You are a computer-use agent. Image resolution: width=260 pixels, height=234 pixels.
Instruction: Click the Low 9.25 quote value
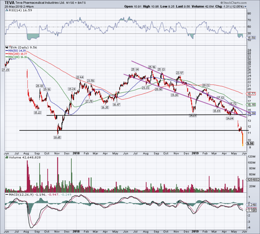(167, 6)
